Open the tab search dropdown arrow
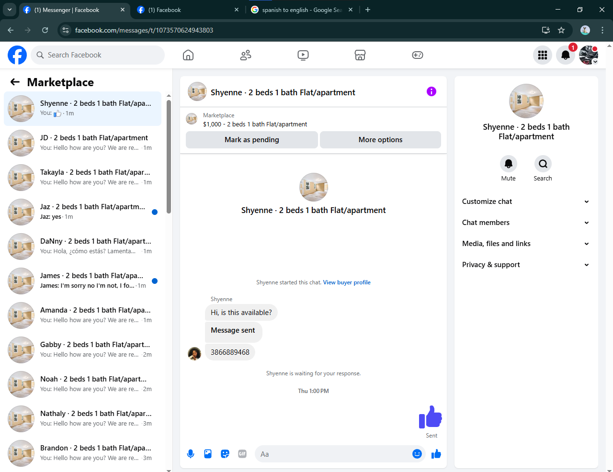613x472 pixels. (x=9, y=10)
